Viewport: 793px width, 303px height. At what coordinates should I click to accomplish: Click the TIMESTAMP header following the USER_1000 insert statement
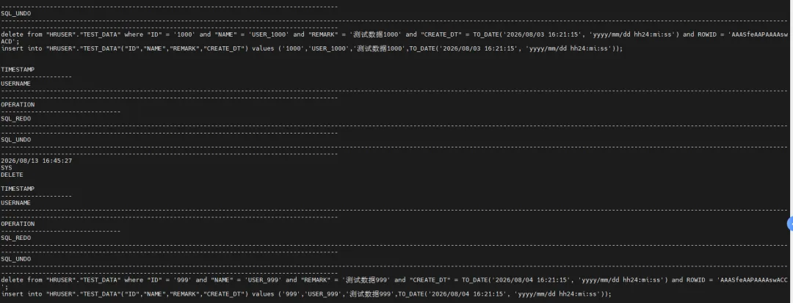[18, 69]
